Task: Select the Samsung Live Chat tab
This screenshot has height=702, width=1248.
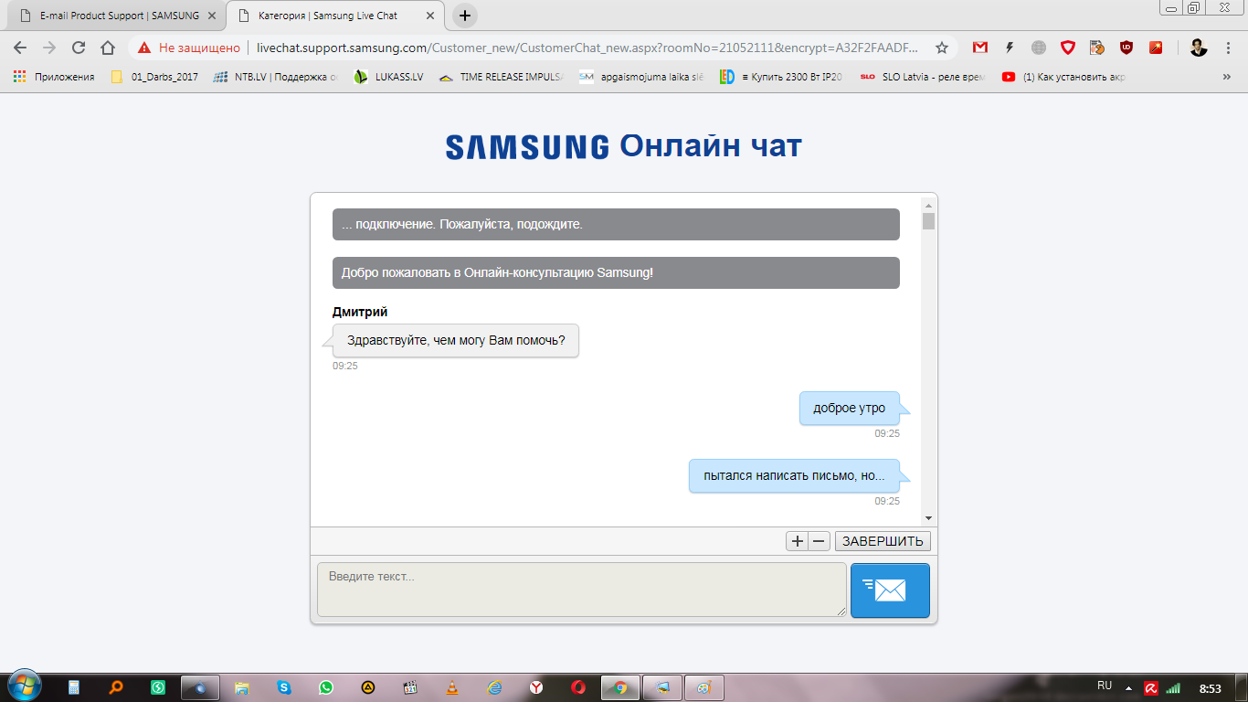Action: click(x=333, y=16)
